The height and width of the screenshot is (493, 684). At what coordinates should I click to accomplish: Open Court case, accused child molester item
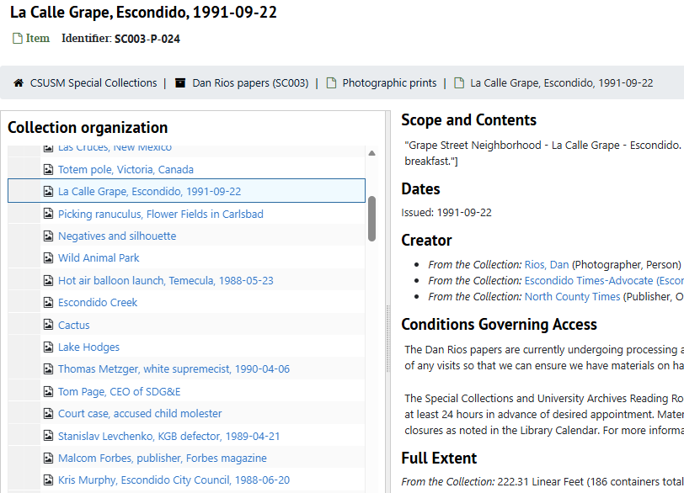[140, 413]
